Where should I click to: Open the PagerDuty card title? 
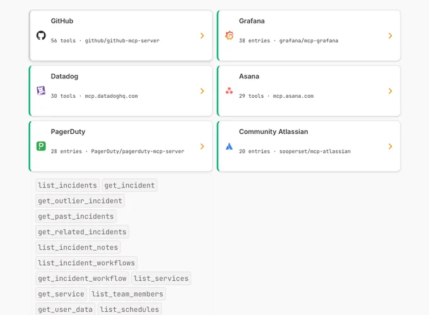(68, 132)
